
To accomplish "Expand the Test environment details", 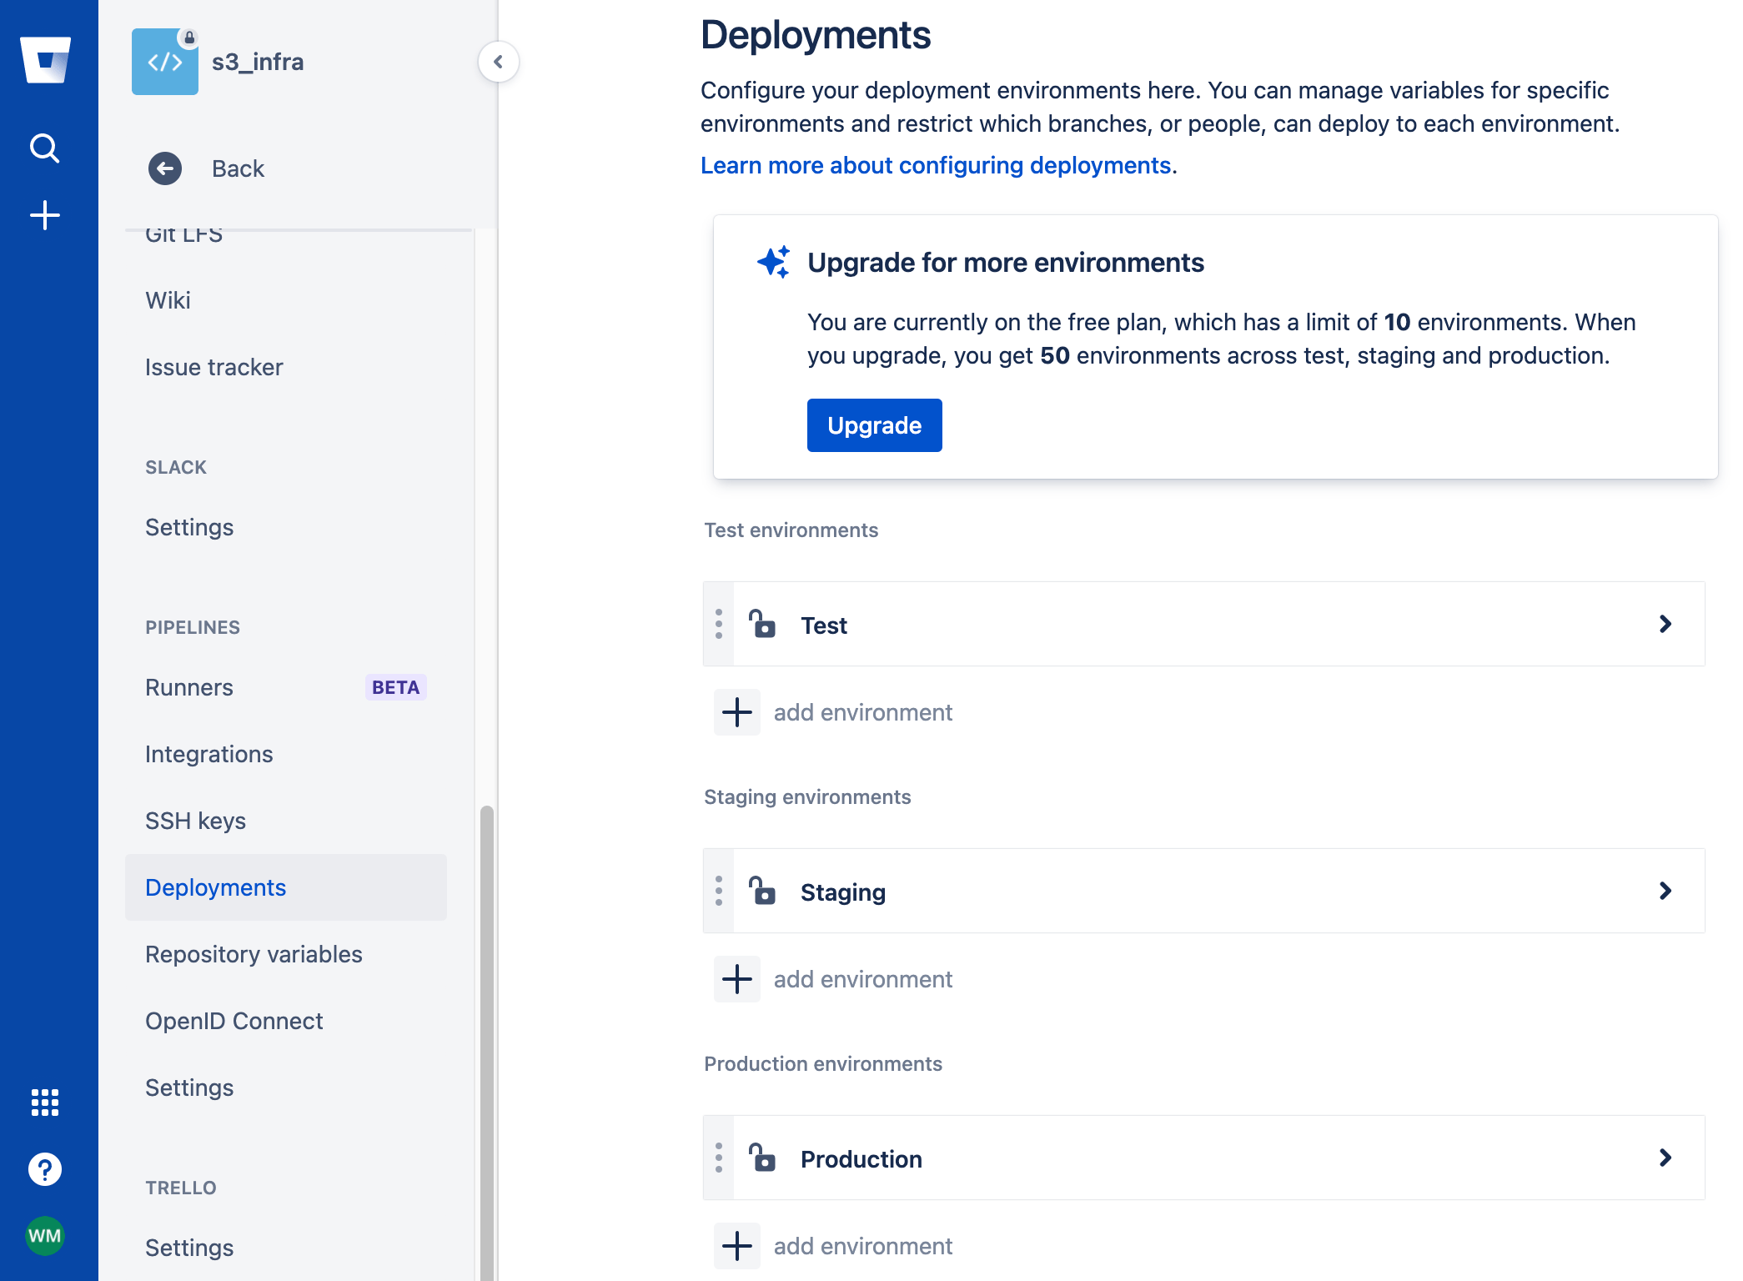I will (1669, 625).
